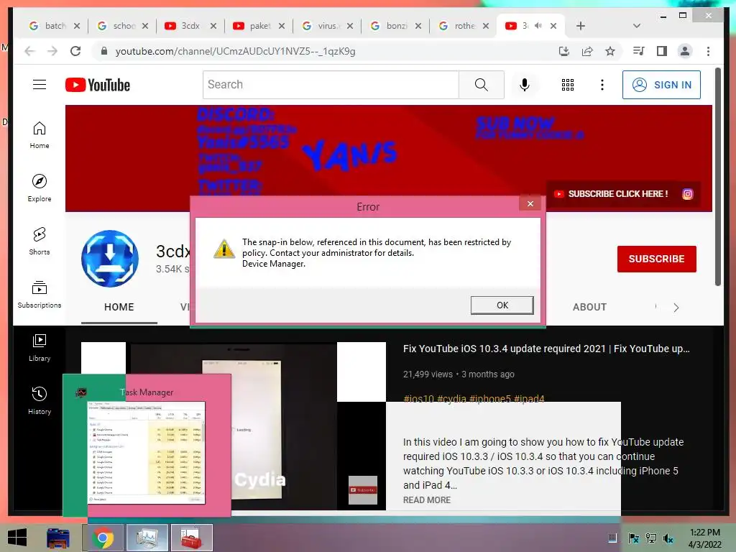The width and height of the screenshot is (736, 552).
Task: Click the network tray icon
Action: point(651,538)
